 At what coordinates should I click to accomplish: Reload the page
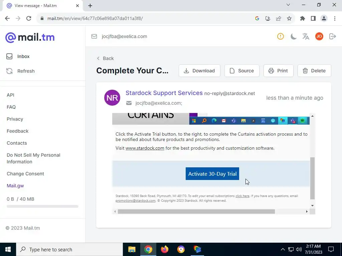tap(29, 19)
